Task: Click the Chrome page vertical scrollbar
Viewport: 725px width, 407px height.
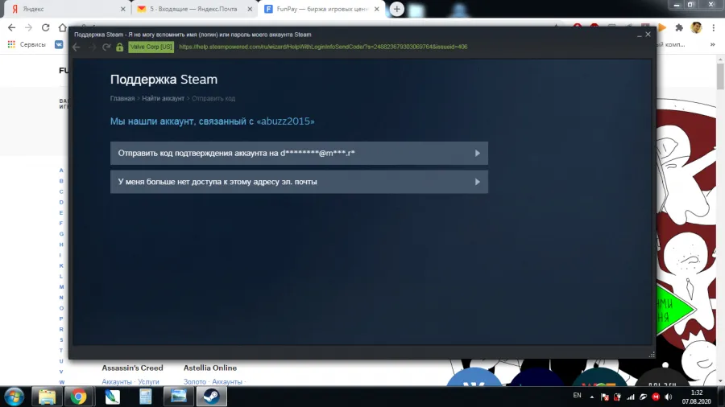Action: click(720, 76)
